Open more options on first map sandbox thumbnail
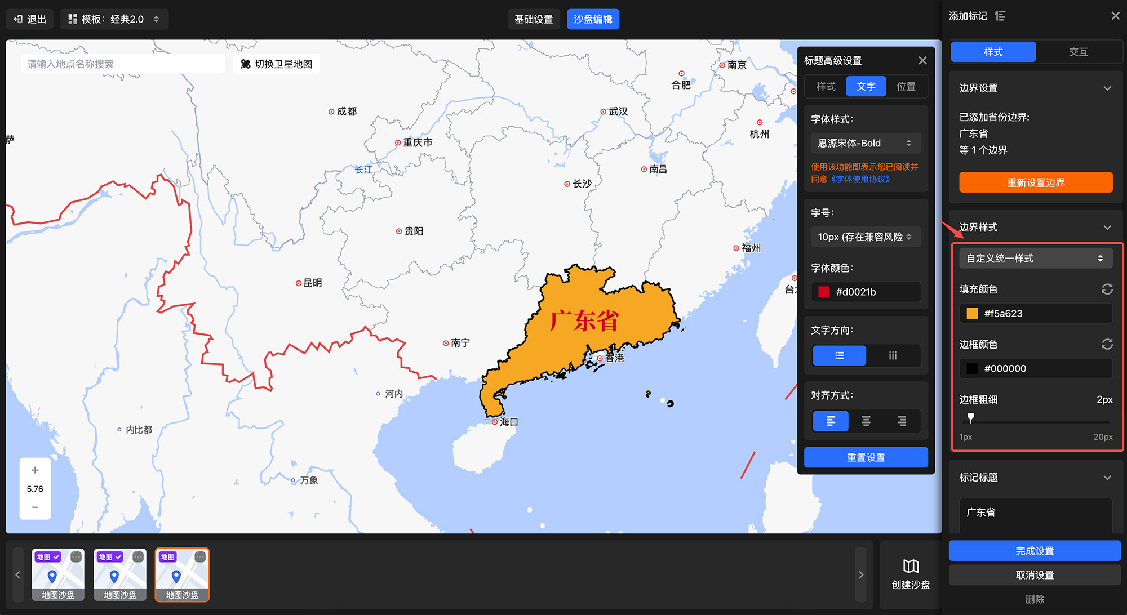Image resolution: width=1127 pixels, height=615 pixels. [x=76, y=557]
